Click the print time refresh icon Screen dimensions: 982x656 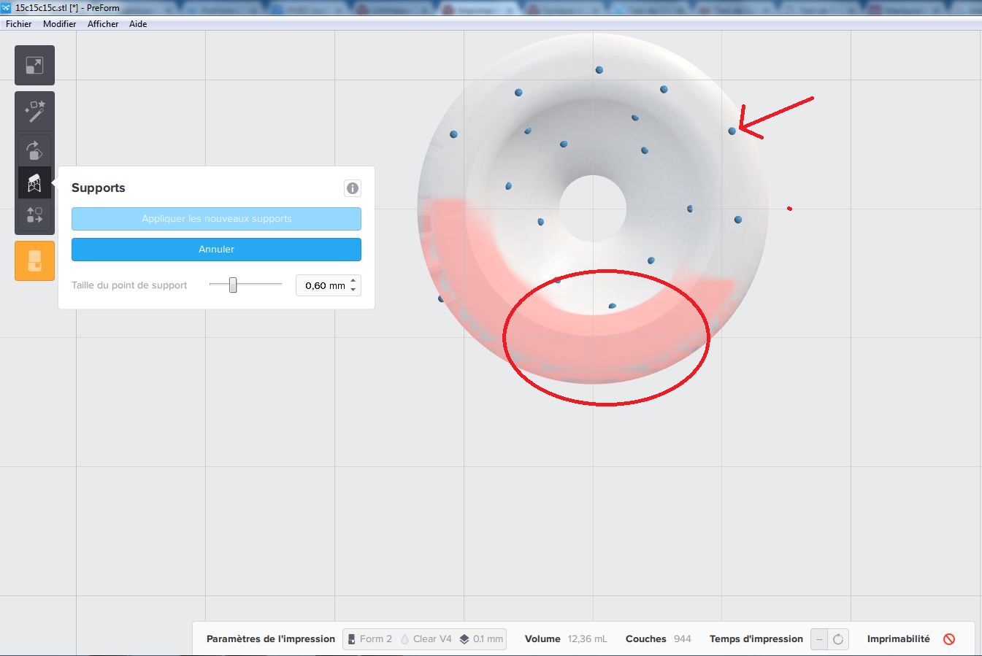(838, 639)
